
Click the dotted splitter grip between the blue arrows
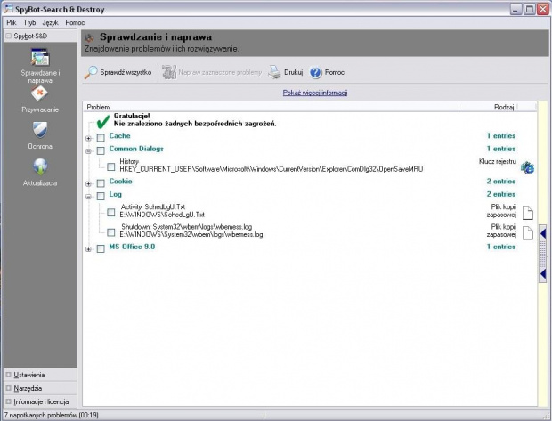[x=542, y=254]
